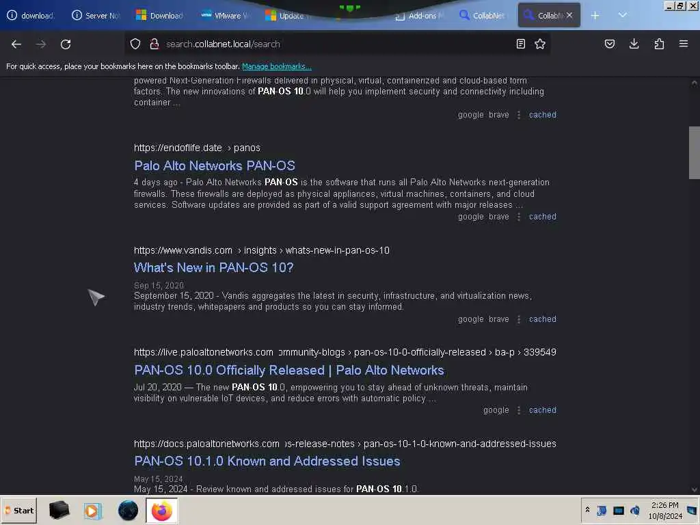Screen dimensions: 700x525
Task: Close the active CollabNet tab
Action: (x=569, y=15)
